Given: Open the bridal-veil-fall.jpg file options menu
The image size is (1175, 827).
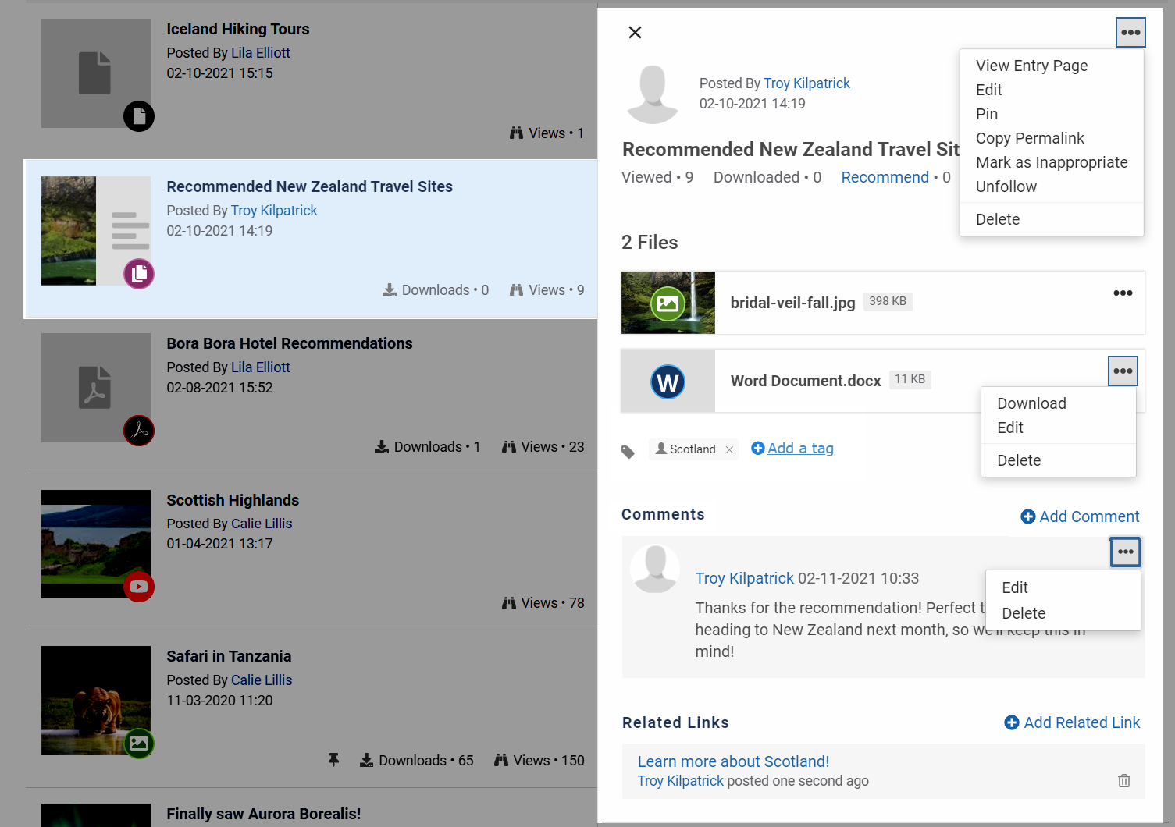Looking at the screenshot, I should [x=1123, y=293].
